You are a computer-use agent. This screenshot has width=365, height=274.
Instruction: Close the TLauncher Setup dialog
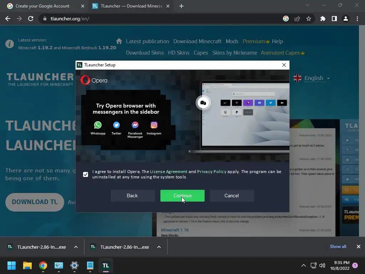tap(284, 65)
